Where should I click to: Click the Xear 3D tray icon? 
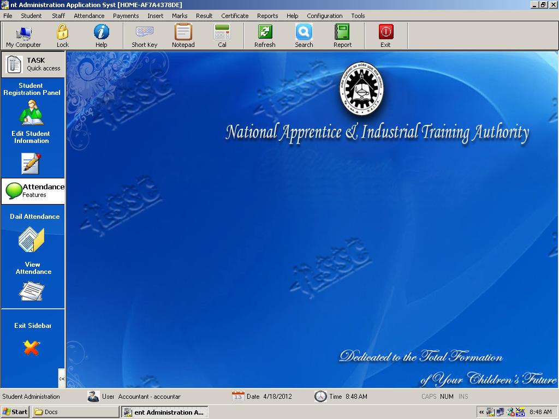point(520,412)
